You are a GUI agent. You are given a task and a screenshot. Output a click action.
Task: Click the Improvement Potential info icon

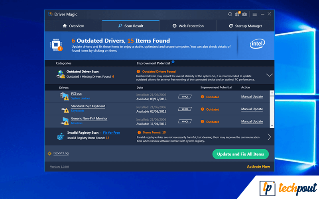(x=173, y=62)
